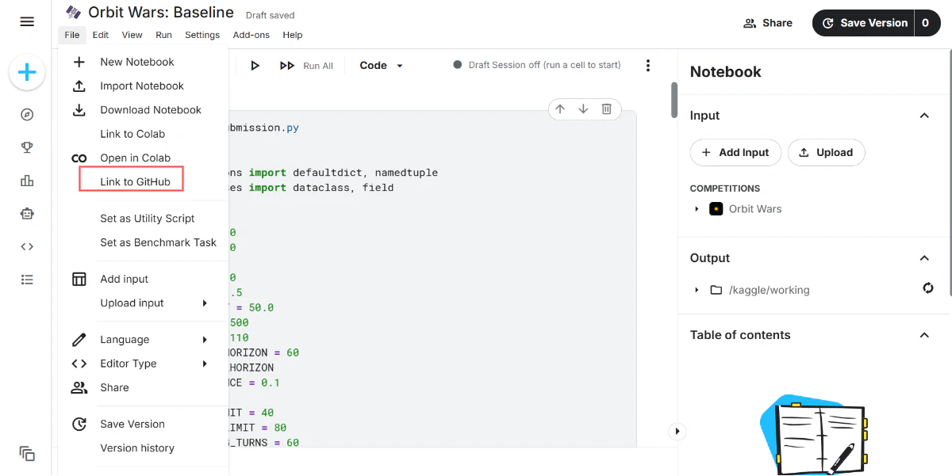952x476 pixels.
Task: Click the Save Version clock icon in menu
Action: click(79, 425)
